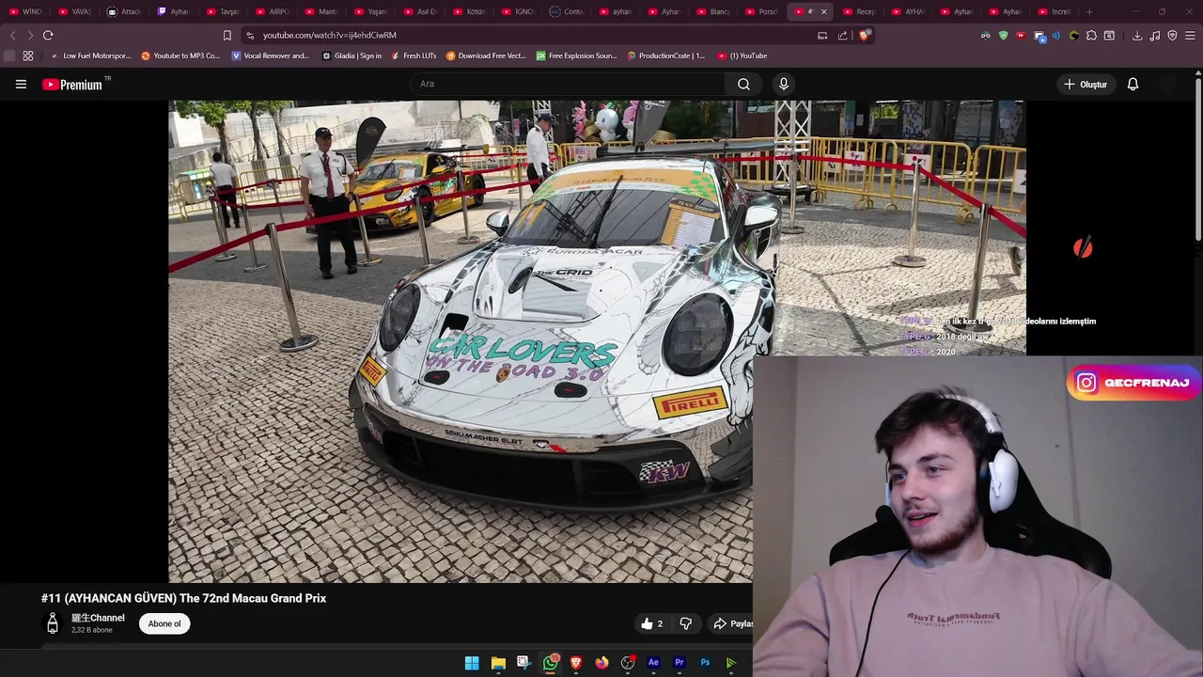Open OBS Studio taskbar icon
The width and height of the screenshot is (1203, 677).
point(628,663)
